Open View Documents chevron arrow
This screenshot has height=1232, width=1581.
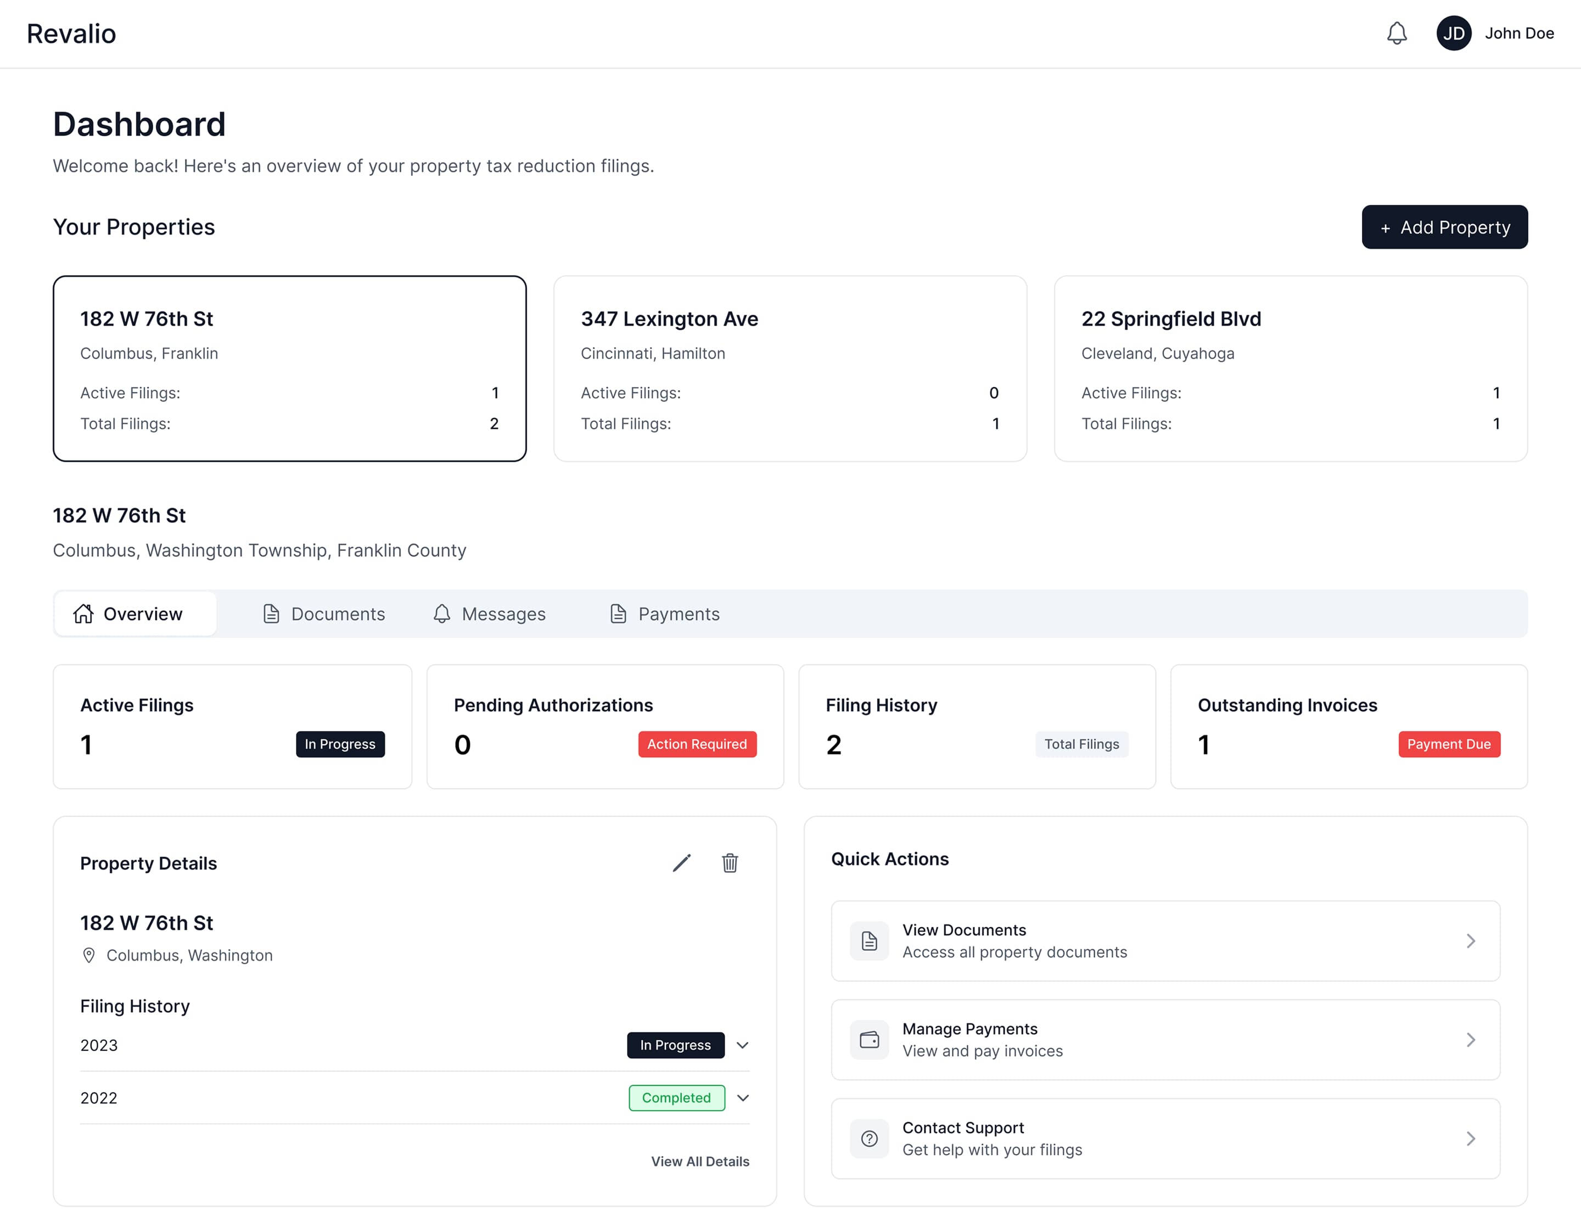pos(1470,941)
